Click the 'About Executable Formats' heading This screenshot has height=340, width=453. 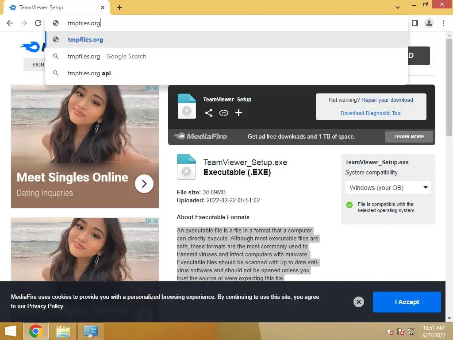(213, 217)
